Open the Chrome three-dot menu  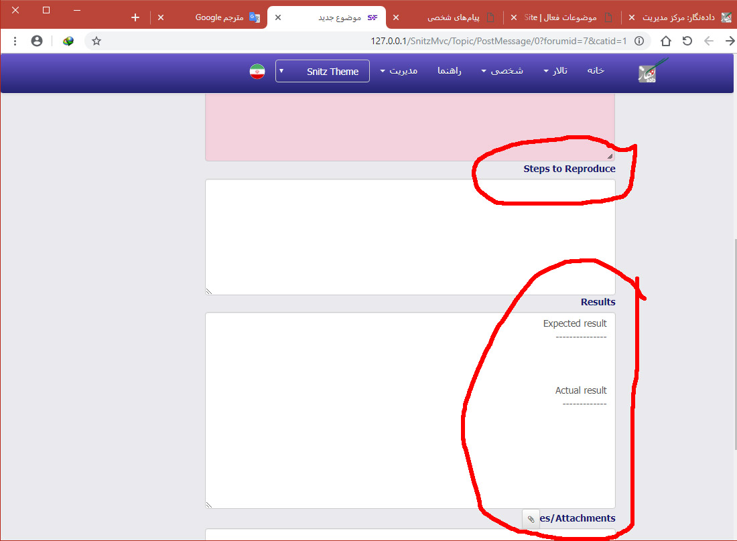[15, 41]
